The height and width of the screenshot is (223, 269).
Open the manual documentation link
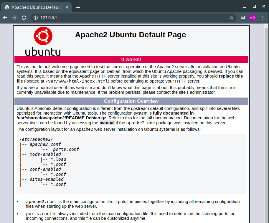coord(107,123)
